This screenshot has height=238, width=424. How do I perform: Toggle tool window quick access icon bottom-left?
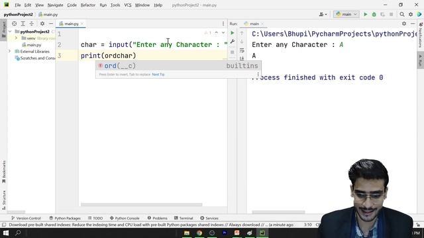[4, 225]
